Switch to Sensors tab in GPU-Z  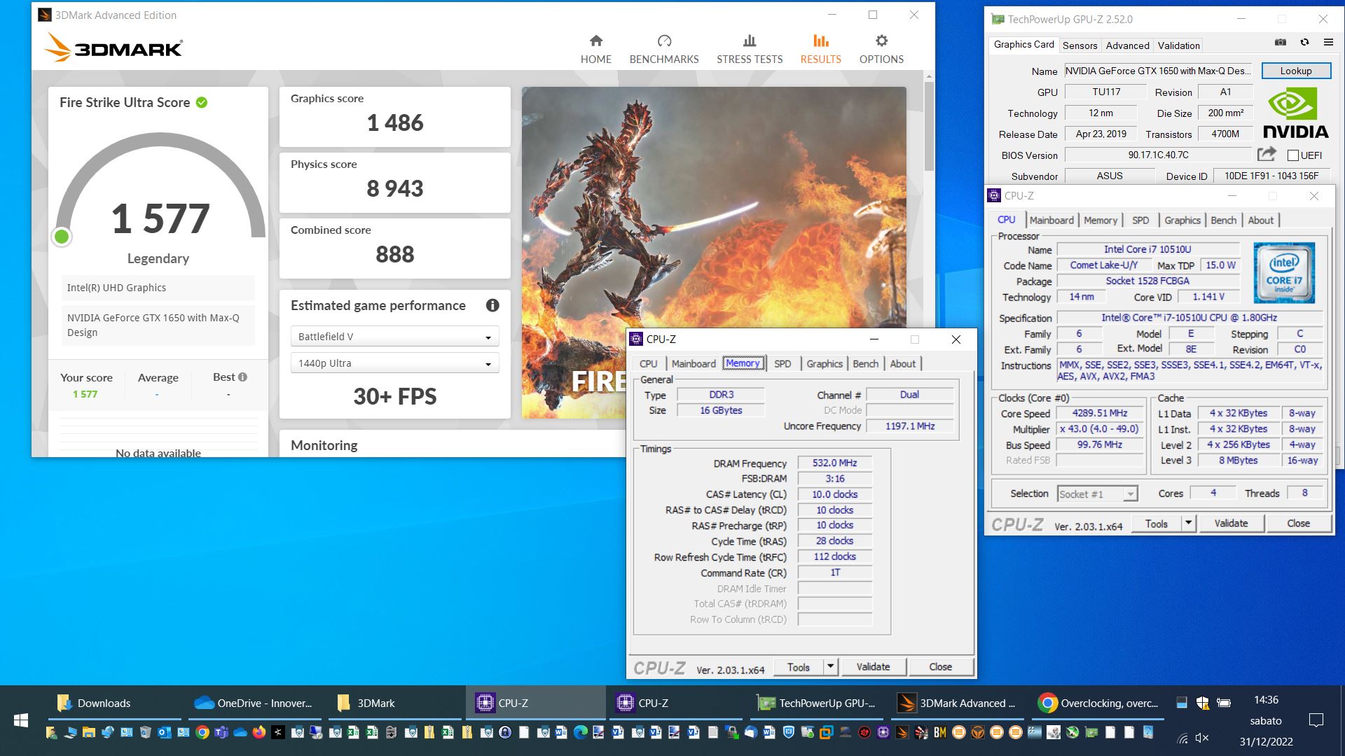1080,45
